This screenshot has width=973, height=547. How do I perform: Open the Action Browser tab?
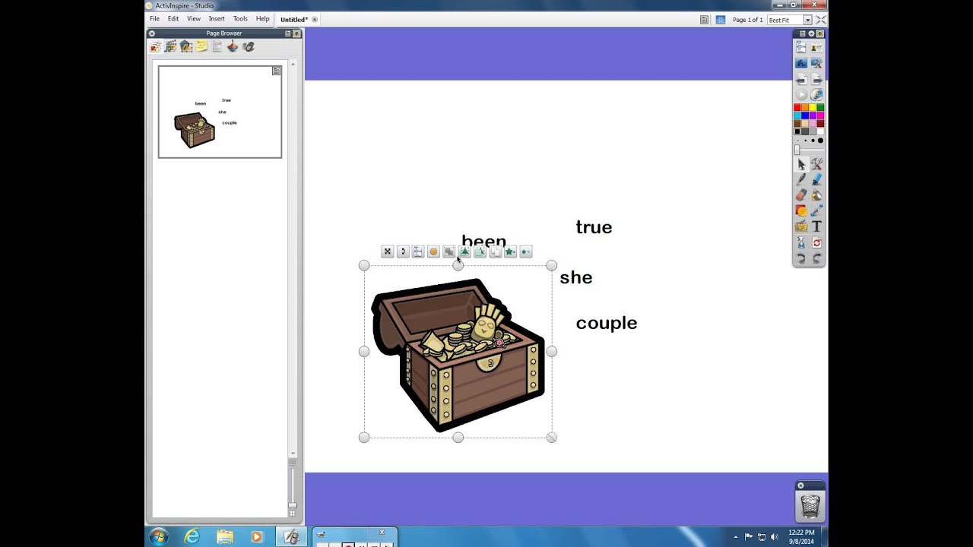pyautogui.click(x=233, y=47)
